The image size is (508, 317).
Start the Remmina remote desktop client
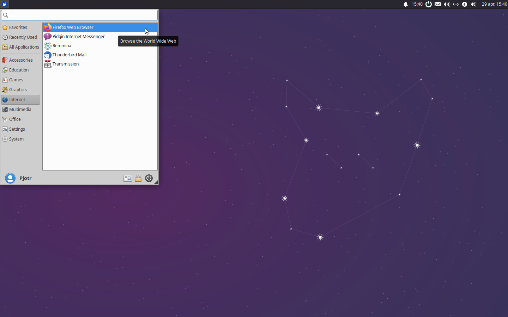coord(62,45)
